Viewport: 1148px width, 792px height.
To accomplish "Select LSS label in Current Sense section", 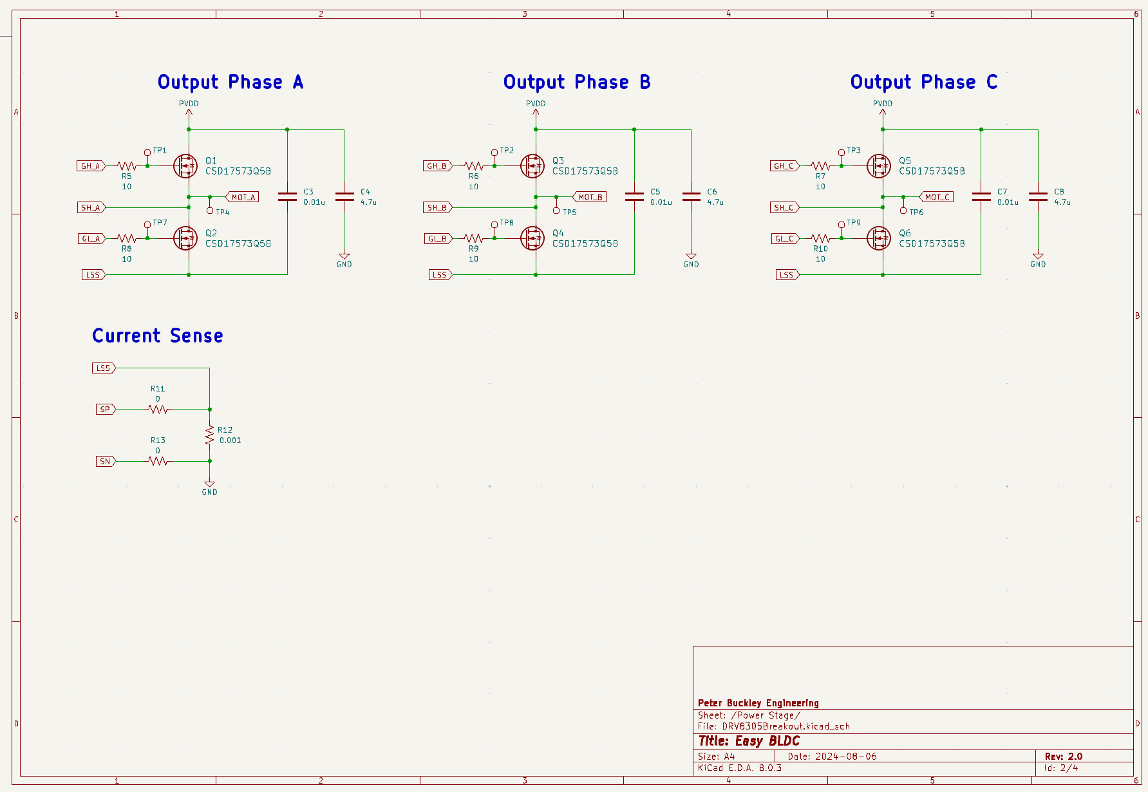I will pyautogui.click(x=104, y=368).
